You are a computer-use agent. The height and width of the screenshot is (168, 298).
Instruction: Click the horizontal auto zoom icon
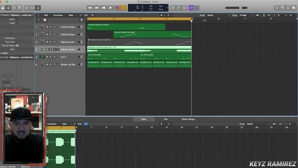pyautogui.click(x=269, y=15)
